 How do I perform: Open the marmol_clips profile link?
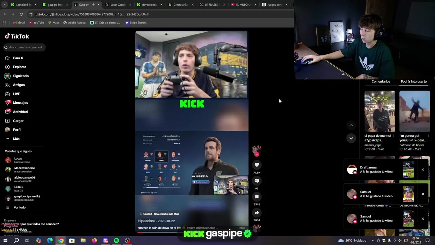[373, 145]
